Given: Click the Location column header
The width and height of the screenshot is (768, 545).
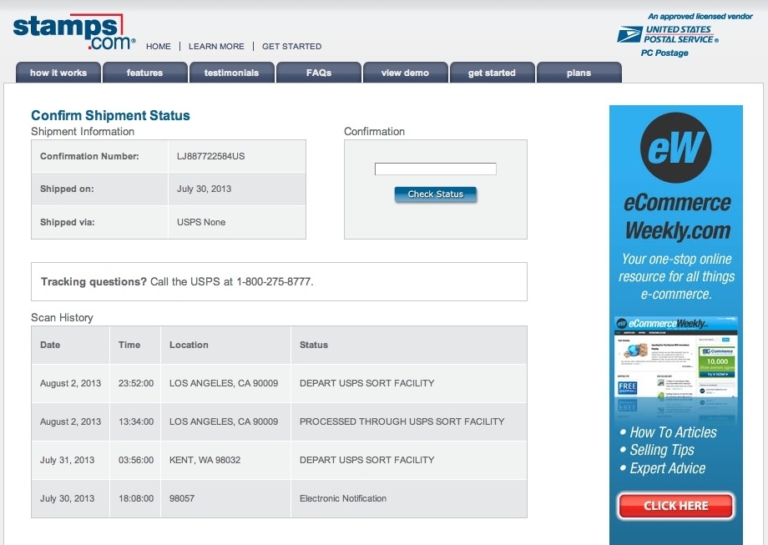Looking at the screenshot, I should 189,345.
